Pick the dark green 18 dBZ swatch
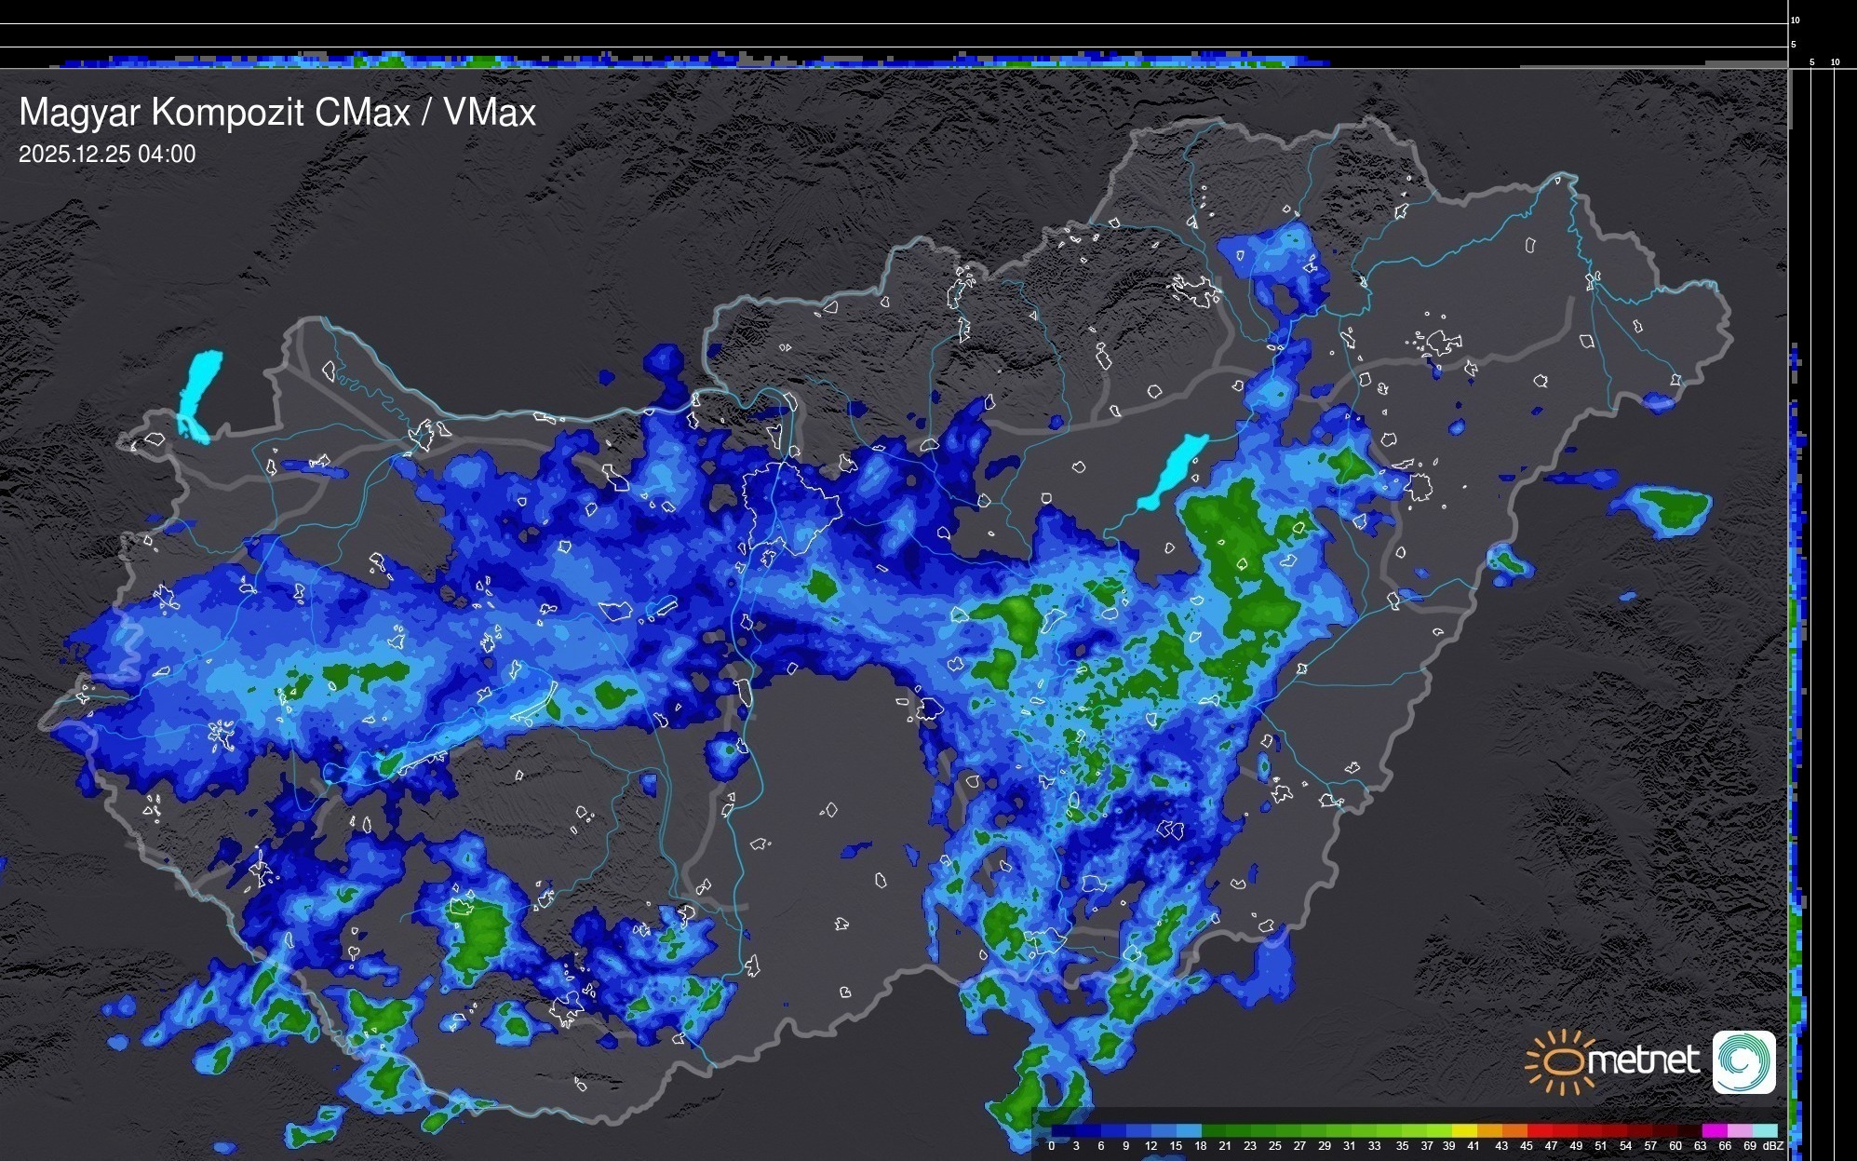 click(x=1214, y=1131)
